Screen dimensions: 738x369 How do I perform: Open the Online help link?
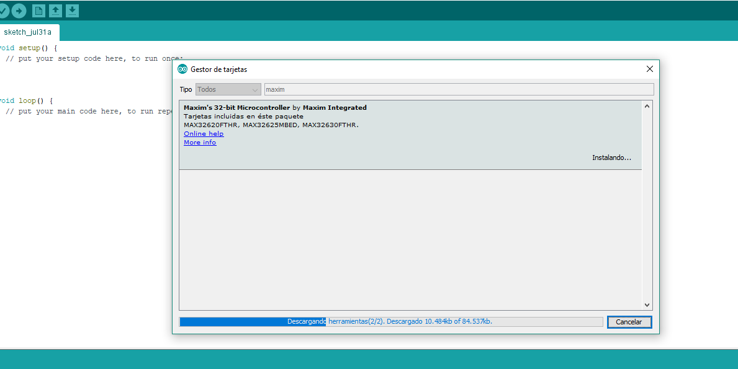coord(204,134)
